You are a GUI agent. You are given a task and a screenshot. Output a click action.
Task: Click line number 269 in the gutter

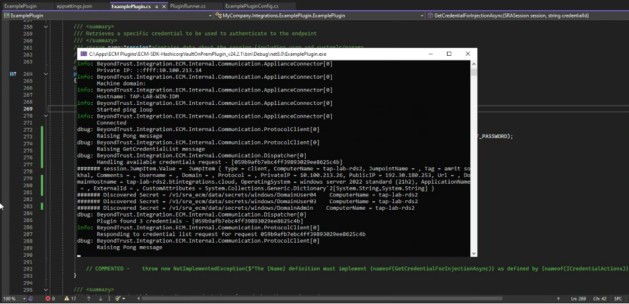[28, 109]
